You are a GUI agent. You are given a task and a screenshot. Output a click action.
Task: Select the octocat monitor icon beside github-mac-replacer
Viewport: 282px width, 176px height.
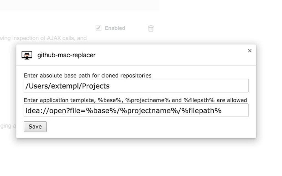[27, 55]
